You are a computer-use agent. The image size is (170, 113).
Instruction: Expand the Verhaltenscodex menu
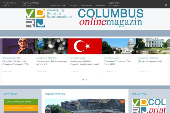click(58, 5)
